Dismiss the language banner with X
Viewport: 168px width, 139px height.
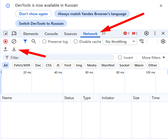(161, 6)
